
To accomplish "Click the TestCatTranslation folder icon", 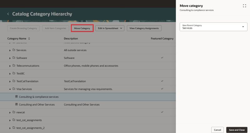I will point(14,81).
